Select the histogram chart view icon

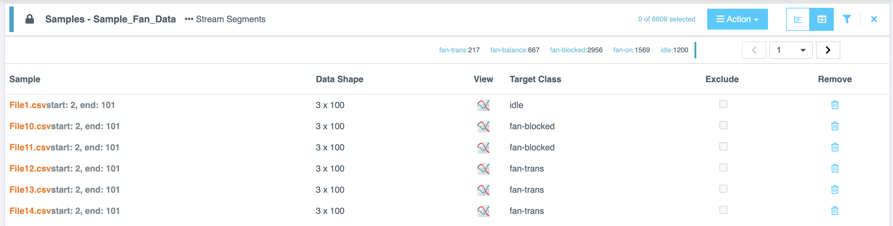click(798, 19)
